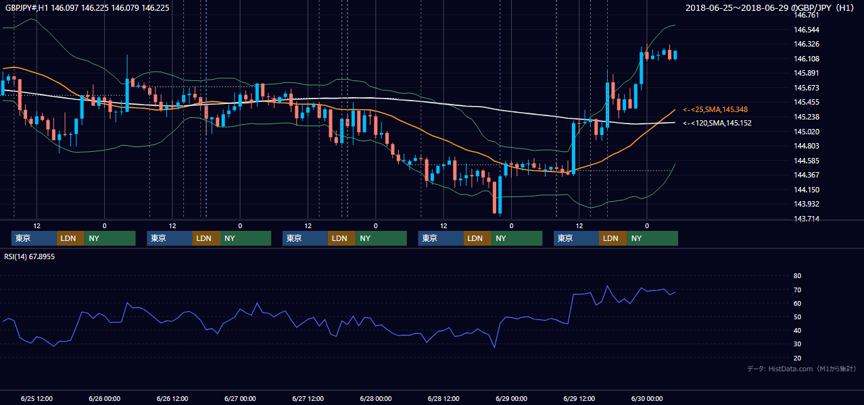Click the 25 SMA 145.348 label
Screen dimensions: 864x405
[x=715, y=109]
